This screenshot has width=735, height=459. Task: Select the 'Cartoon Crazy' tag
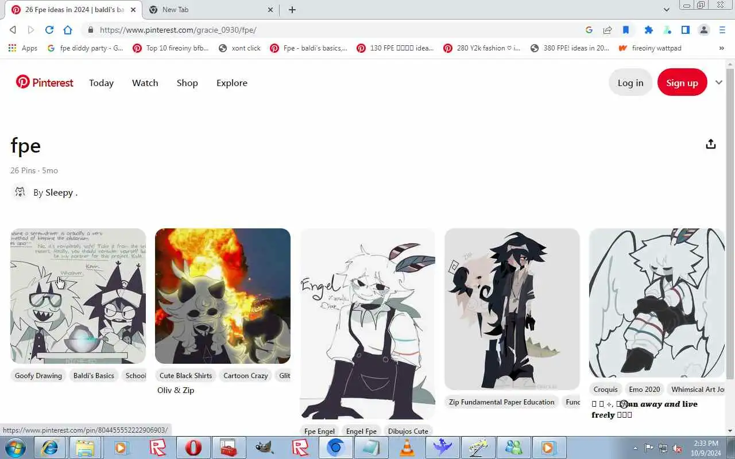click(x=246, y=376)
